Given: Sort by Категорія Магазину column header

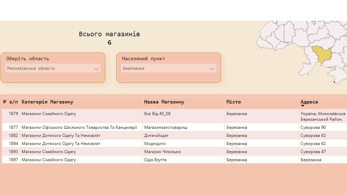Looking at the screenshot, I should click(x=48, y=102).
